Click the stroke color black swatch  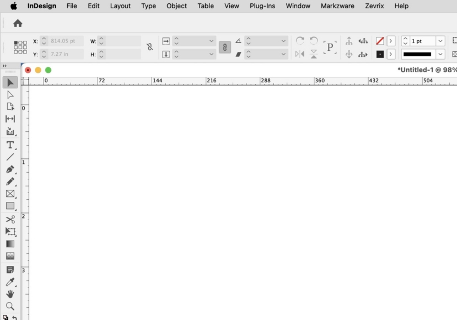point(380,54)
